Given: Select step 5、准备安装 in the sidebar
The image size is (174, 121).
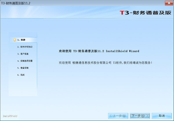Looking at the screenshot, I should pos(23,68).
